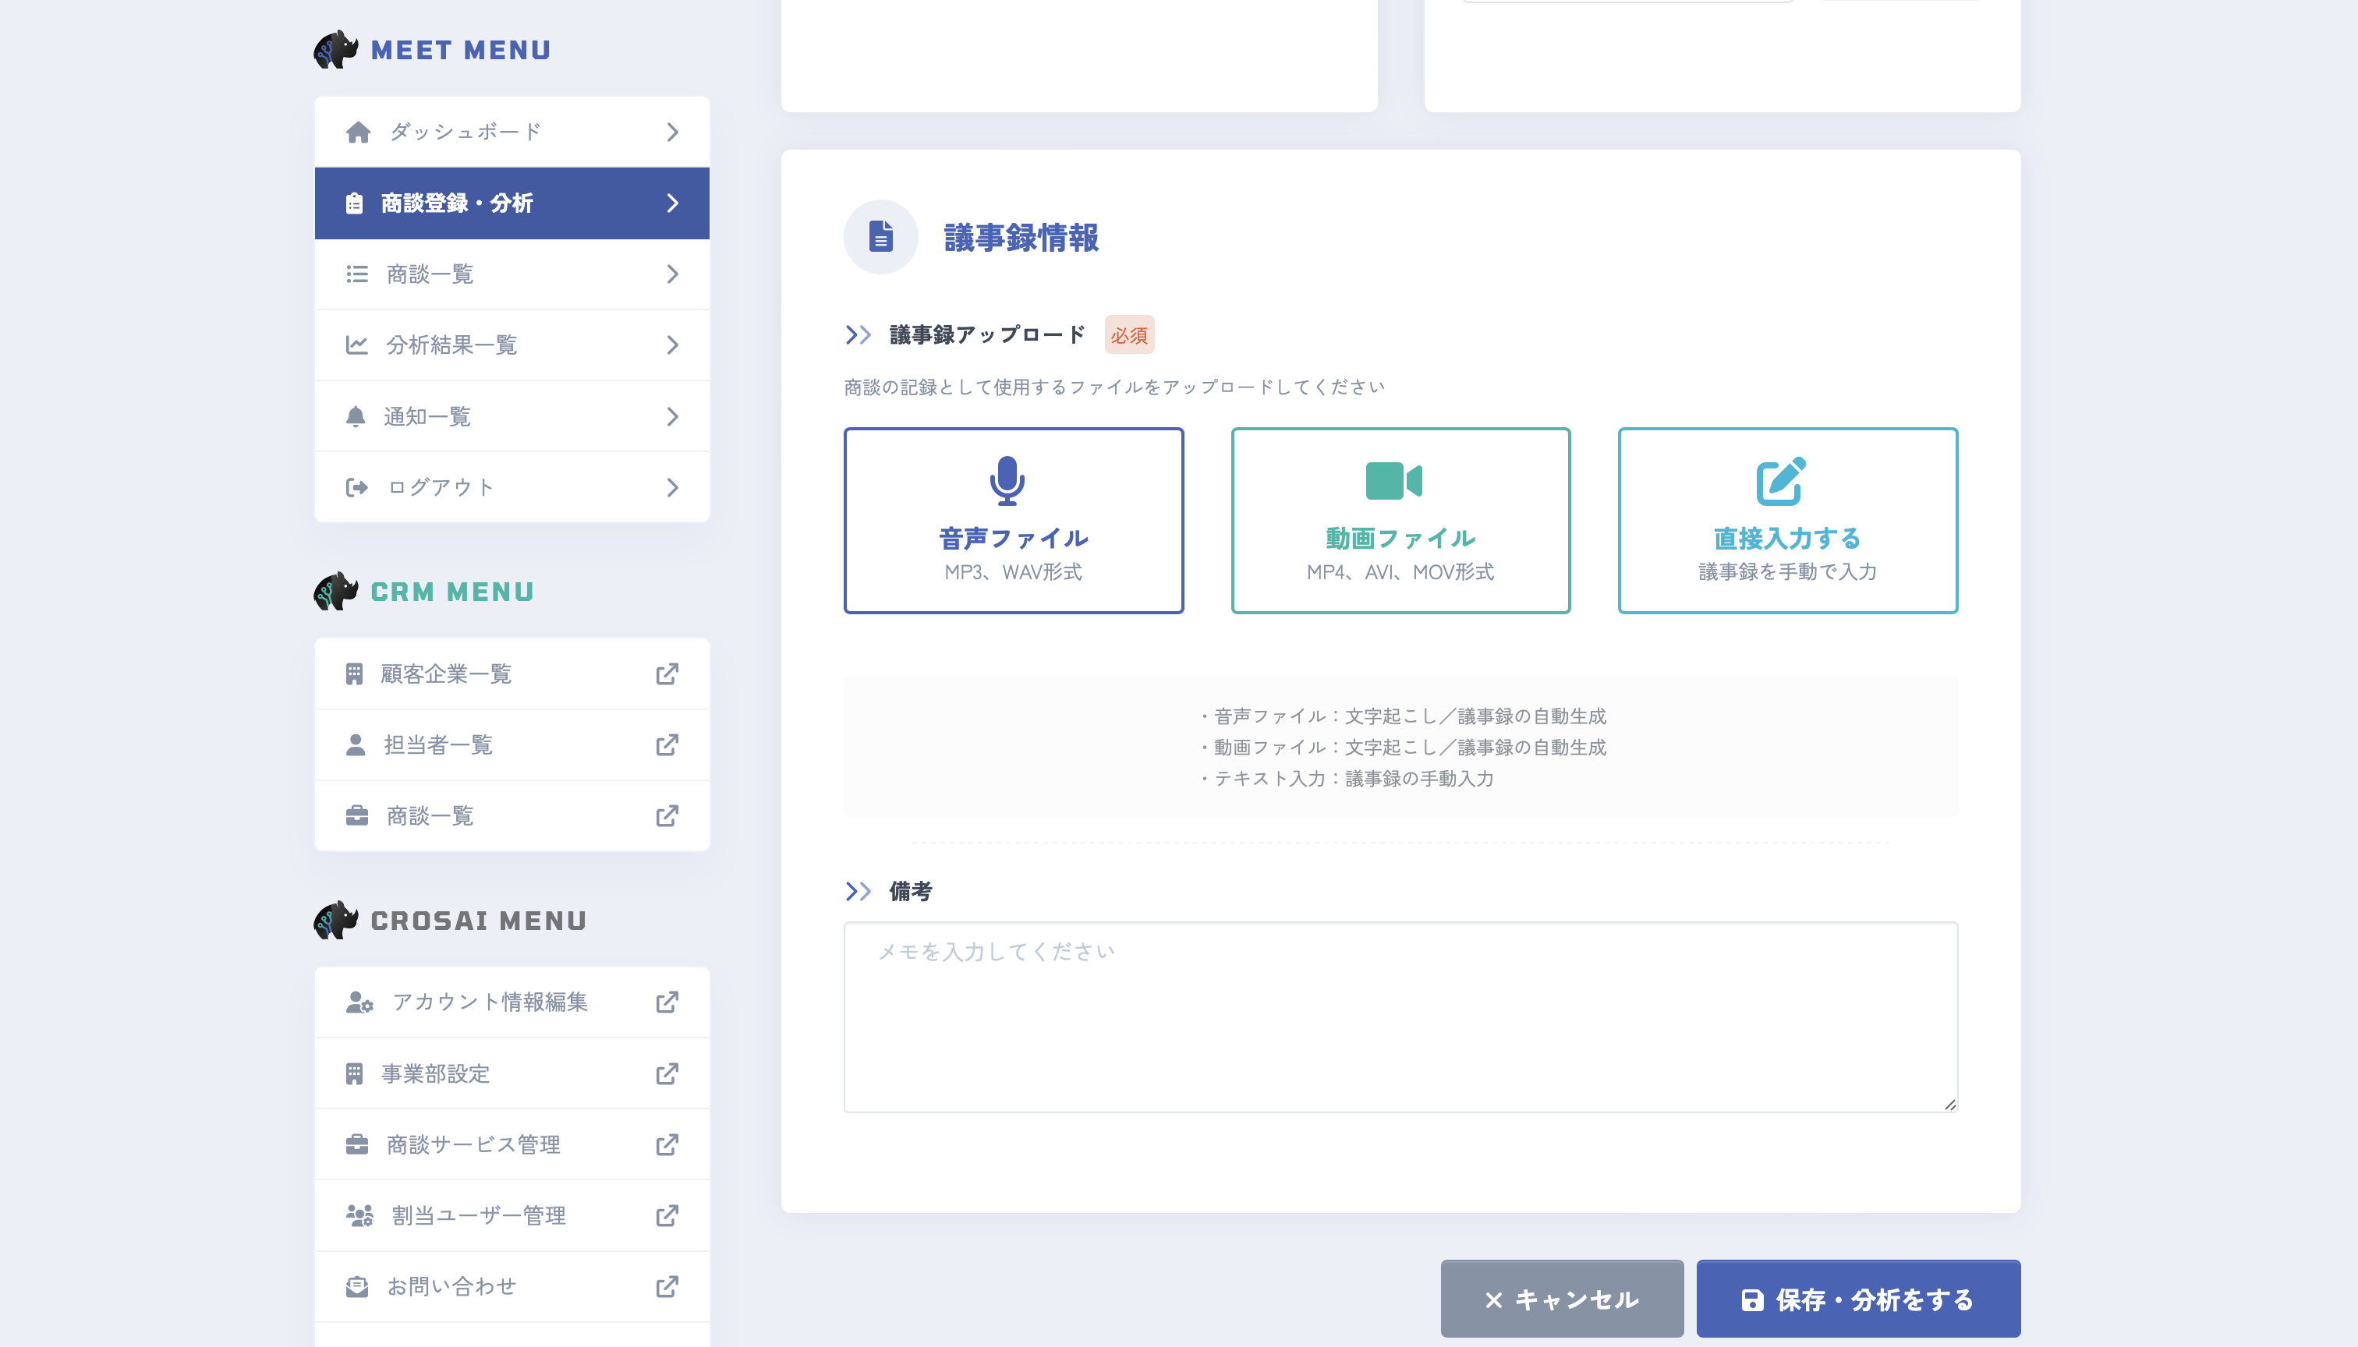Image resolution: width=2358 pixels, height=1347 pixels.
Task: Click the external link icon beside 顧客企業一覧
Action: click(668, 673)
